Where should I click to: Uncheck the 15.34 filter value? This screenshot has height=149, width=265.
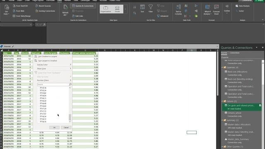click(x=41, y=90)
